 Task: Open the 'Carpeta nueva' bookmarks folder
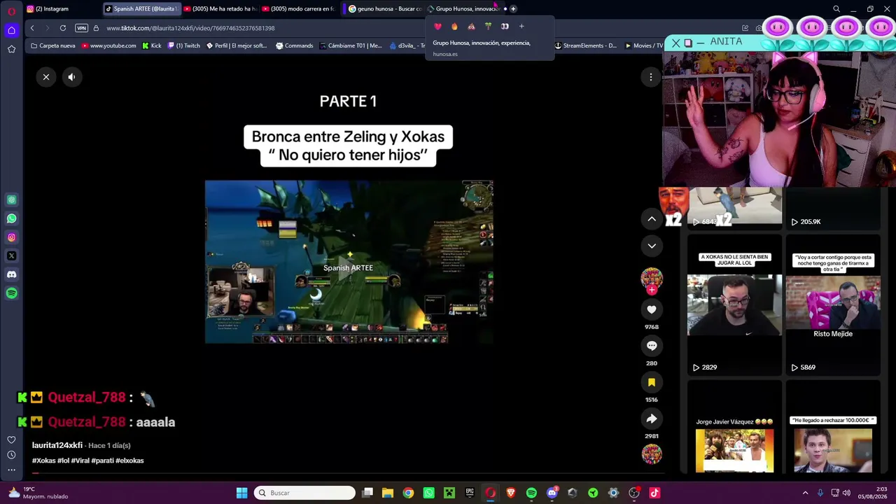(x=53, y=45)
